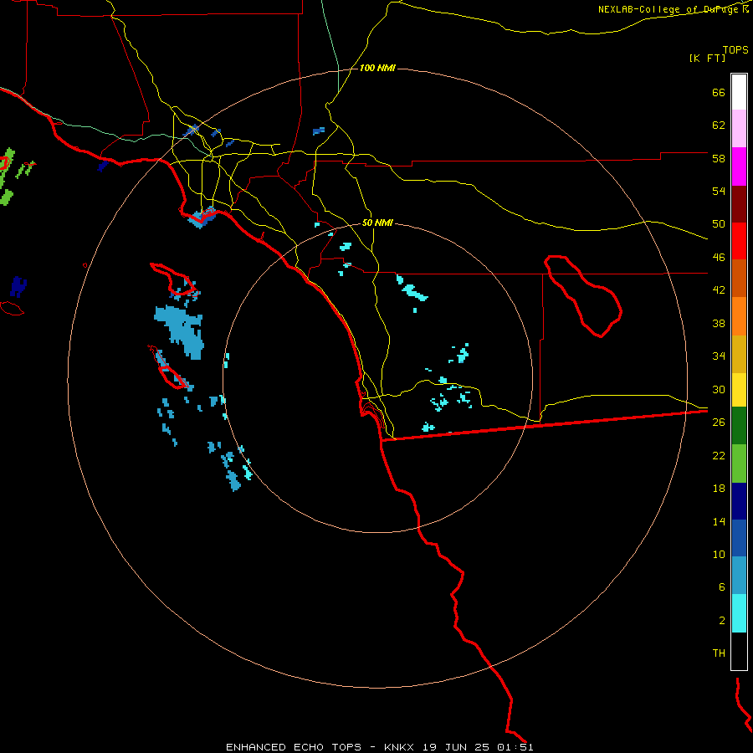Click the legend value 2
Viewport: 753px width, 753px height.
click(x=722, y=621)
